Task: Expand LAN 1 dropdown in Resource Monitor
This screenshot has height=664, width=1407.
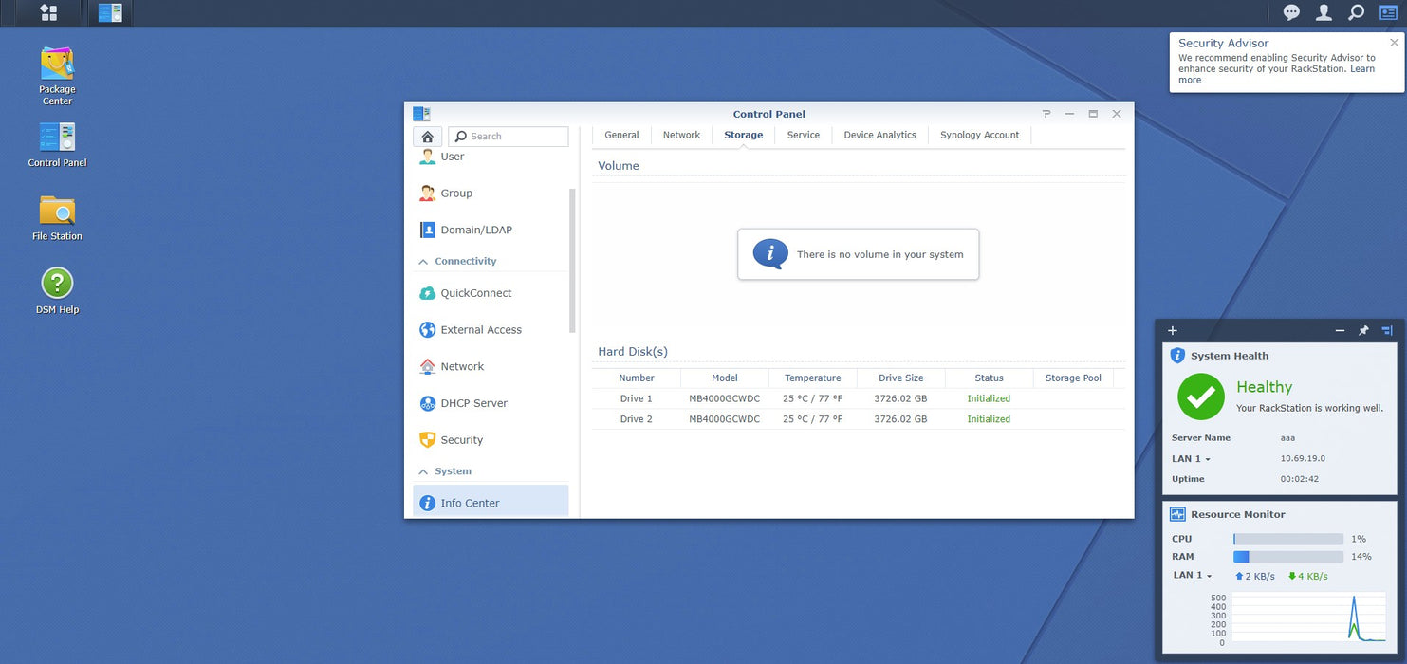Action: click(x=1193, y=575)
